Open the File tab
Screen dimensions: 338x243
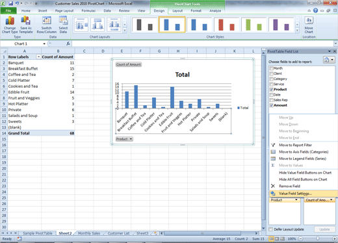point(8,10)
